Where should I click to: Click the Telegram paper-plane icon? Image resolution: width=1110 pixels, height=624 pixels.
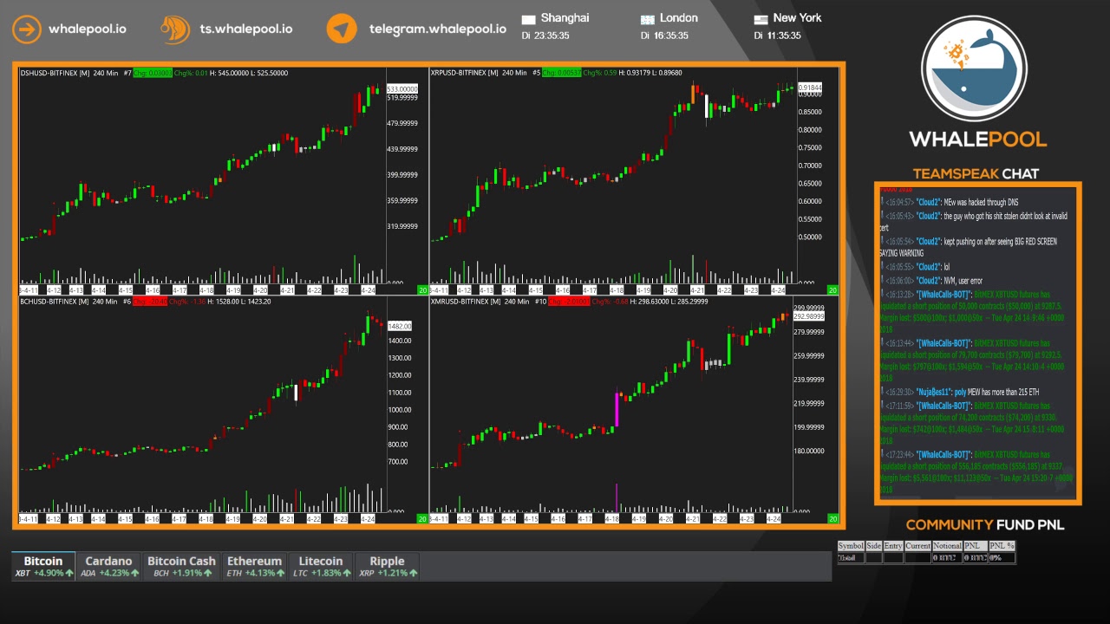click(x=342, y=29)
